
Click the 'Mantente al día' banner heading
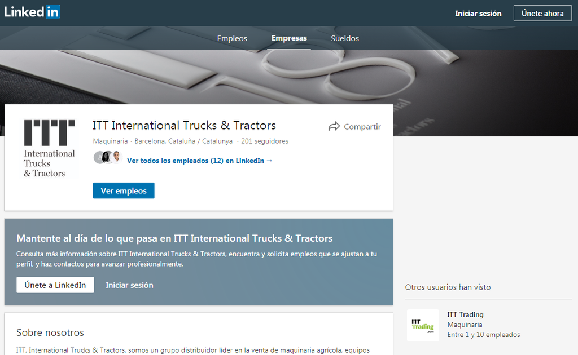tap(174, 238)
